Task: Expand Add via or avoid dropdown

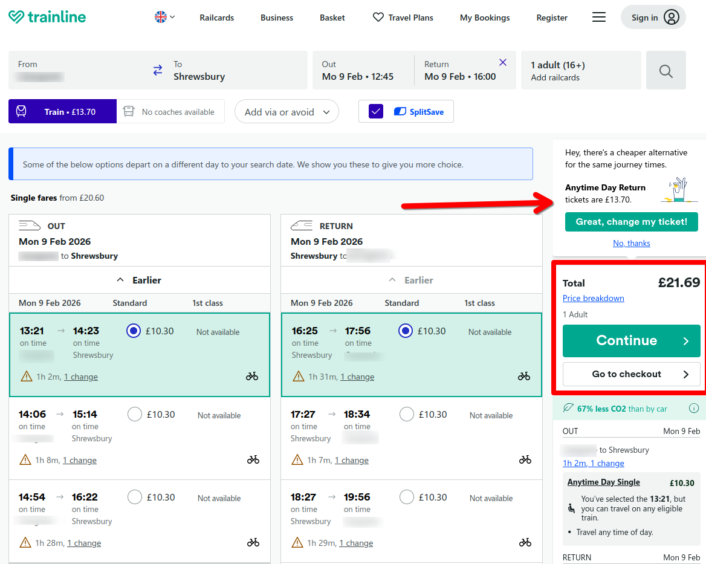Action: [287, 112]
